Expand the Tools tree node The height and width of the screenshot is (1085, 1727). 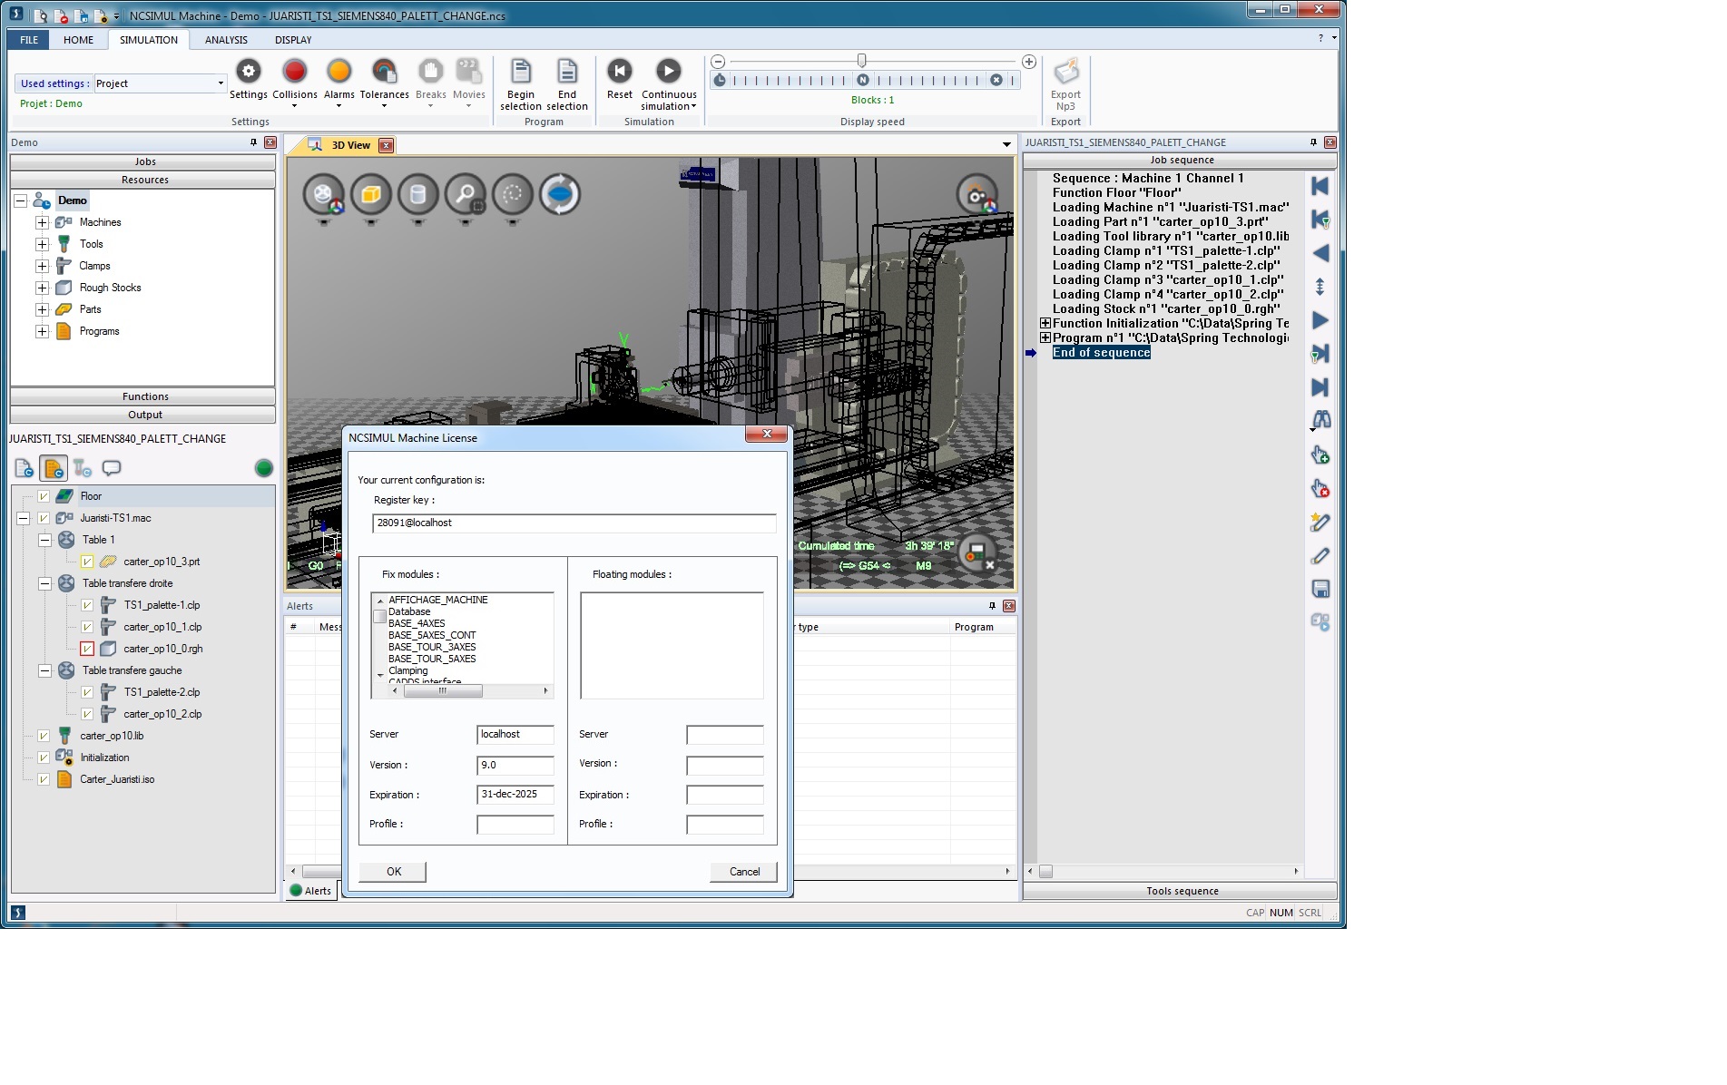pos(42,244)
